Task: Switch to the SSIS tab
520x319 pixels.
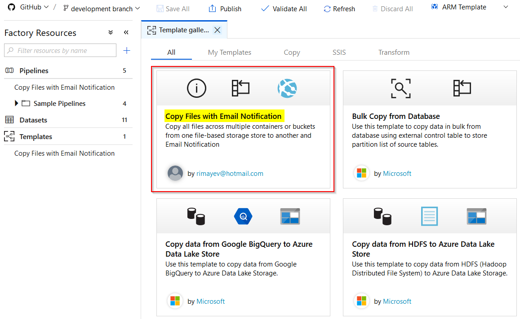Action: coord(339,52)
